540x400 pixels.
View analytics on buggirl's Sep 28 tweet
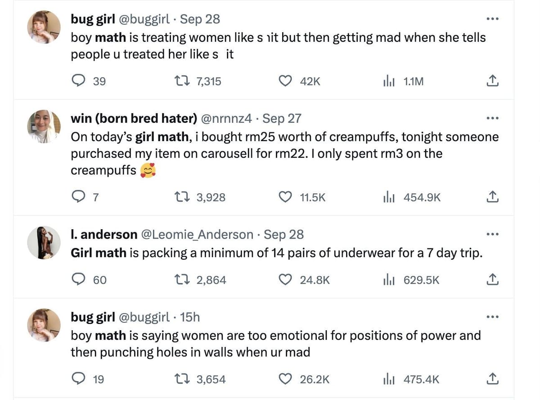[x=389, y=81]
